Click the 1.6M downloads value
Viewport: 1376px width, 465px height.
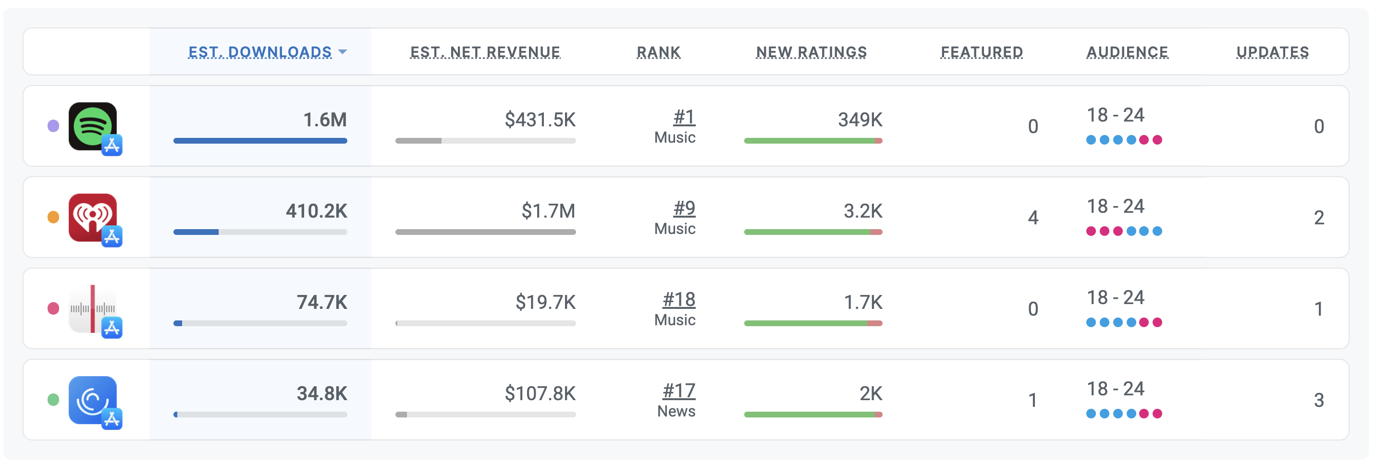pos(325,120)
